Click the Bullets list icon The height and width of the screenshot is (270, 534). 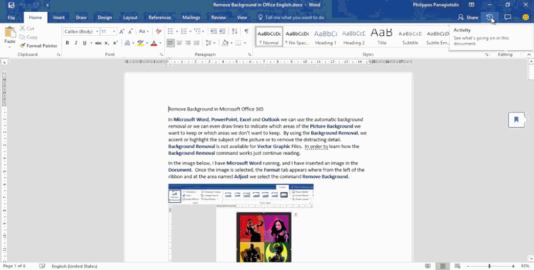pos(171,31)
